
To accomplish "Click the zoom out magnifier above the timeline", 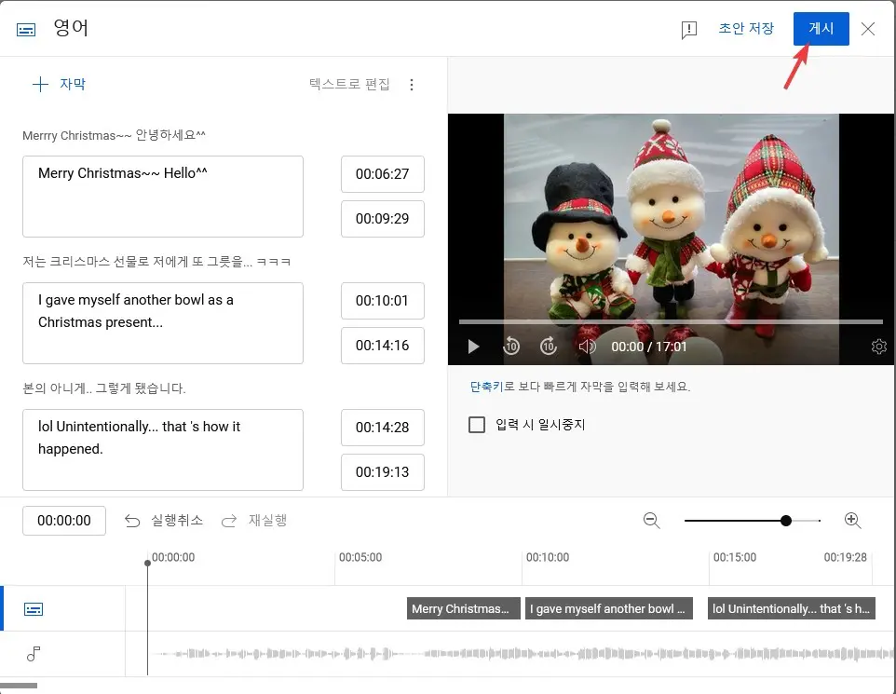I will 652,521.
